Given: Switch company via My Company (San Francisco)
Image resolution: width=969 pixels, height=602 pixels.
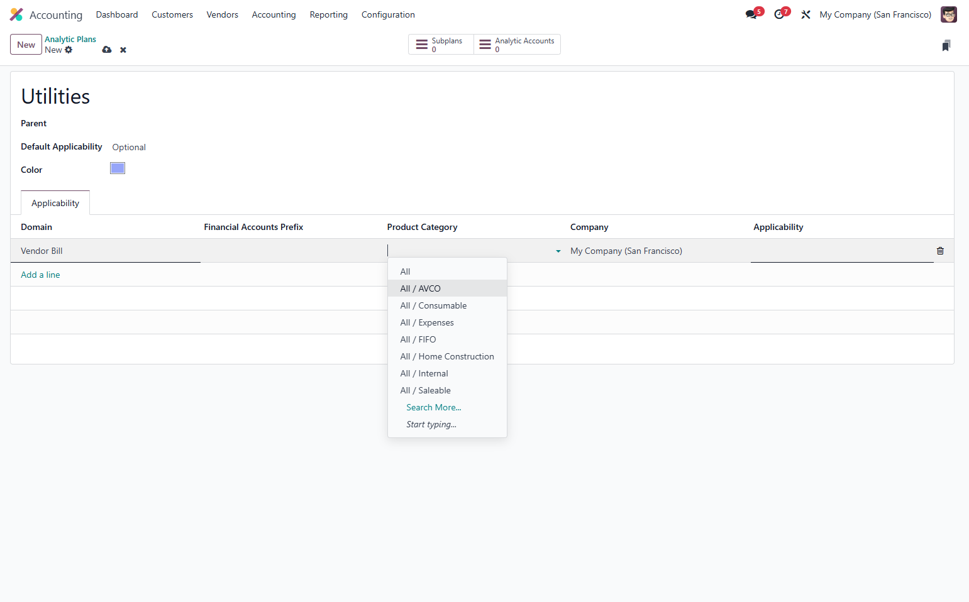Looking at the screenshot, I should (x=875, y=14).
